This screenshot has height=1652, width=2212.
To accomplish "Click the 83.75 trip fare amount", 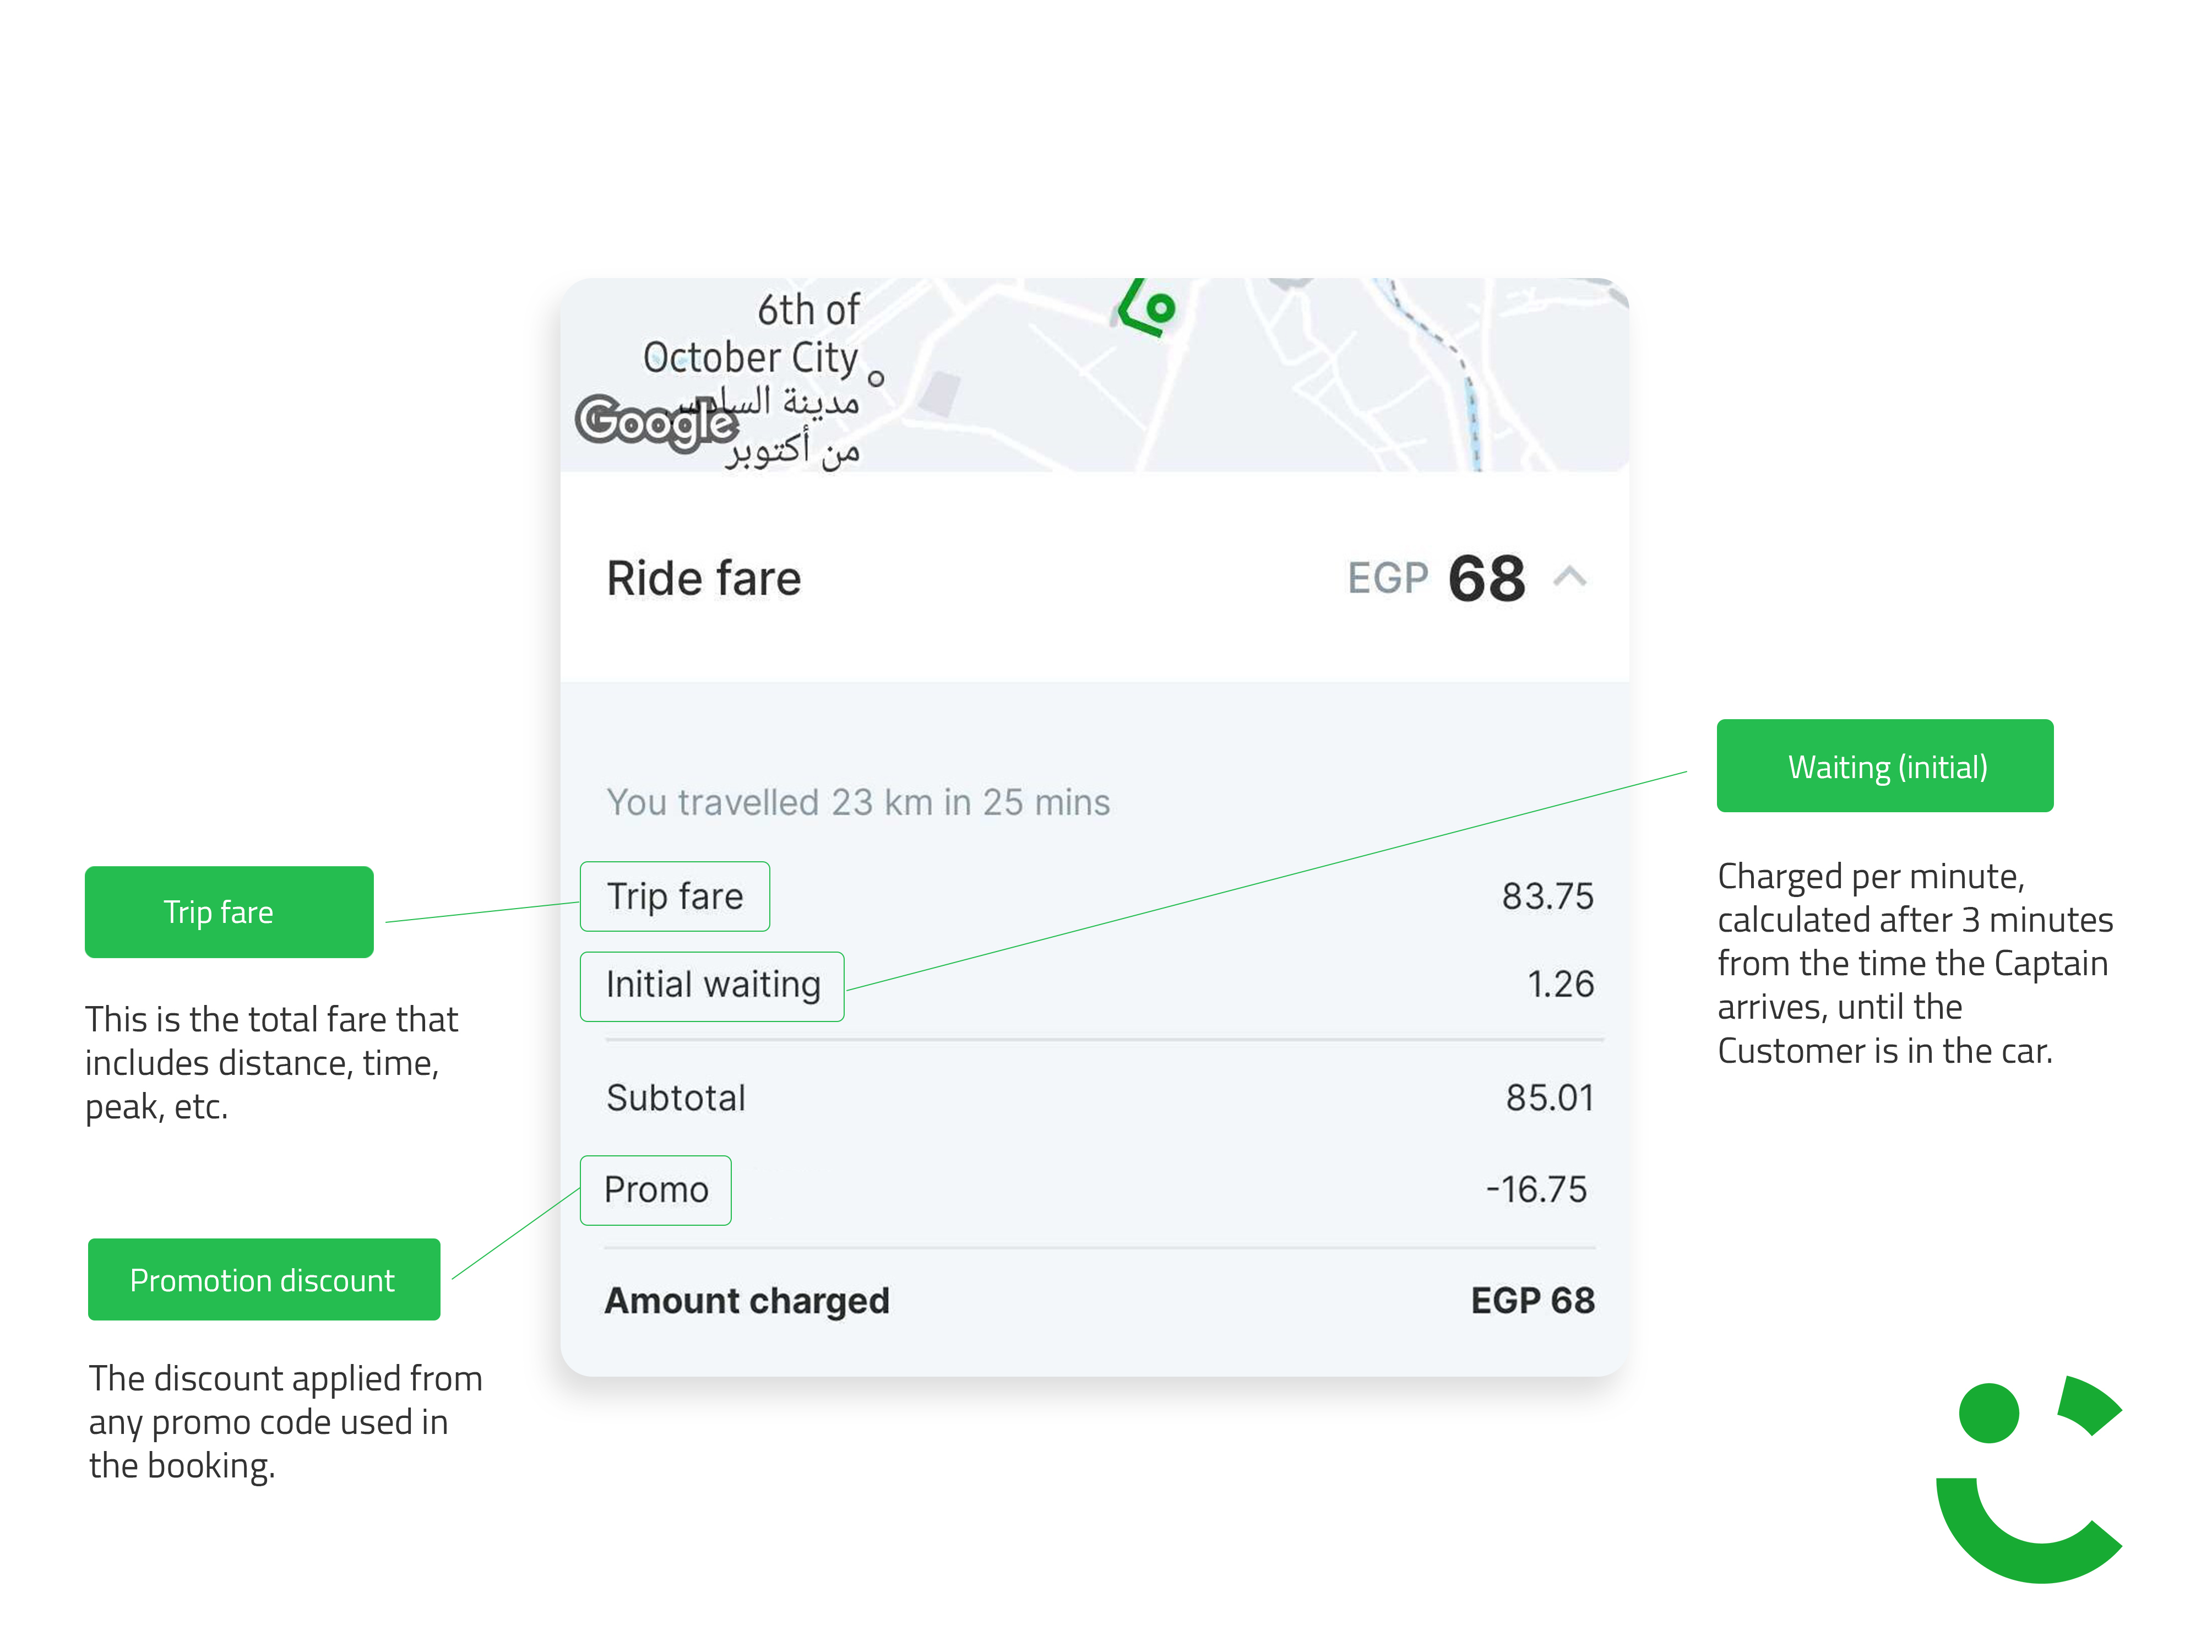I will (x=1548, y=896).
